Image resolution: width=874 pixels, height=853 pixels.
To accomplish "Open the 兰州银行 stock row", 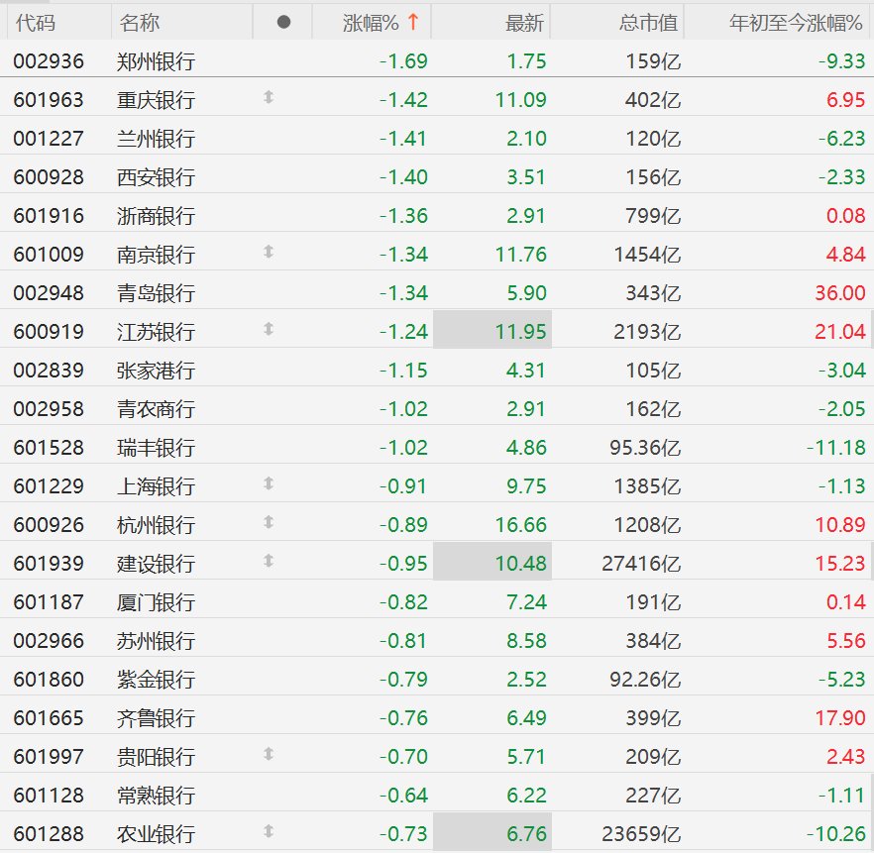I will [437, 138].
